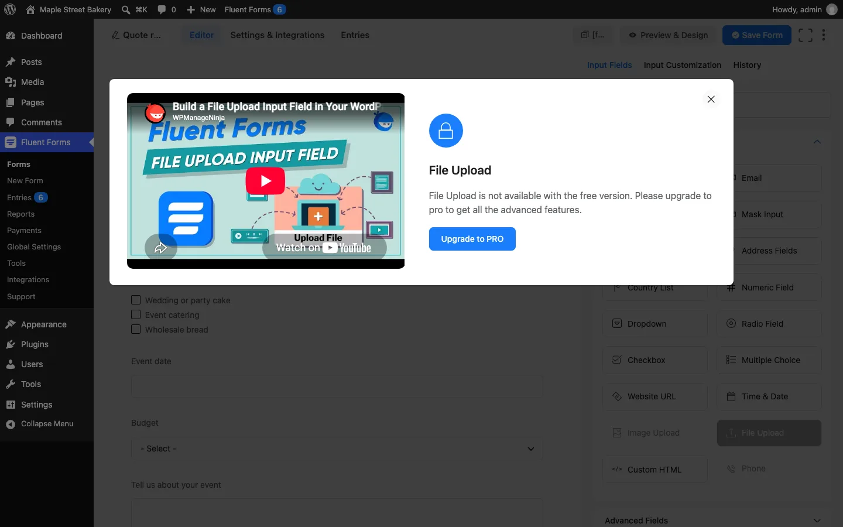Open Plugins in the sidebar
The image size is (843, 527).
point(47,344)
